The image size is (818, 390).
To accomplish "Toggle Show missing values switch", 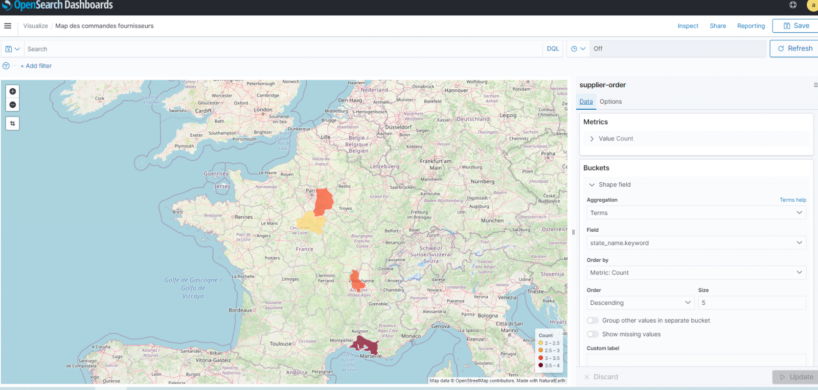I will (x=593, y=334).
